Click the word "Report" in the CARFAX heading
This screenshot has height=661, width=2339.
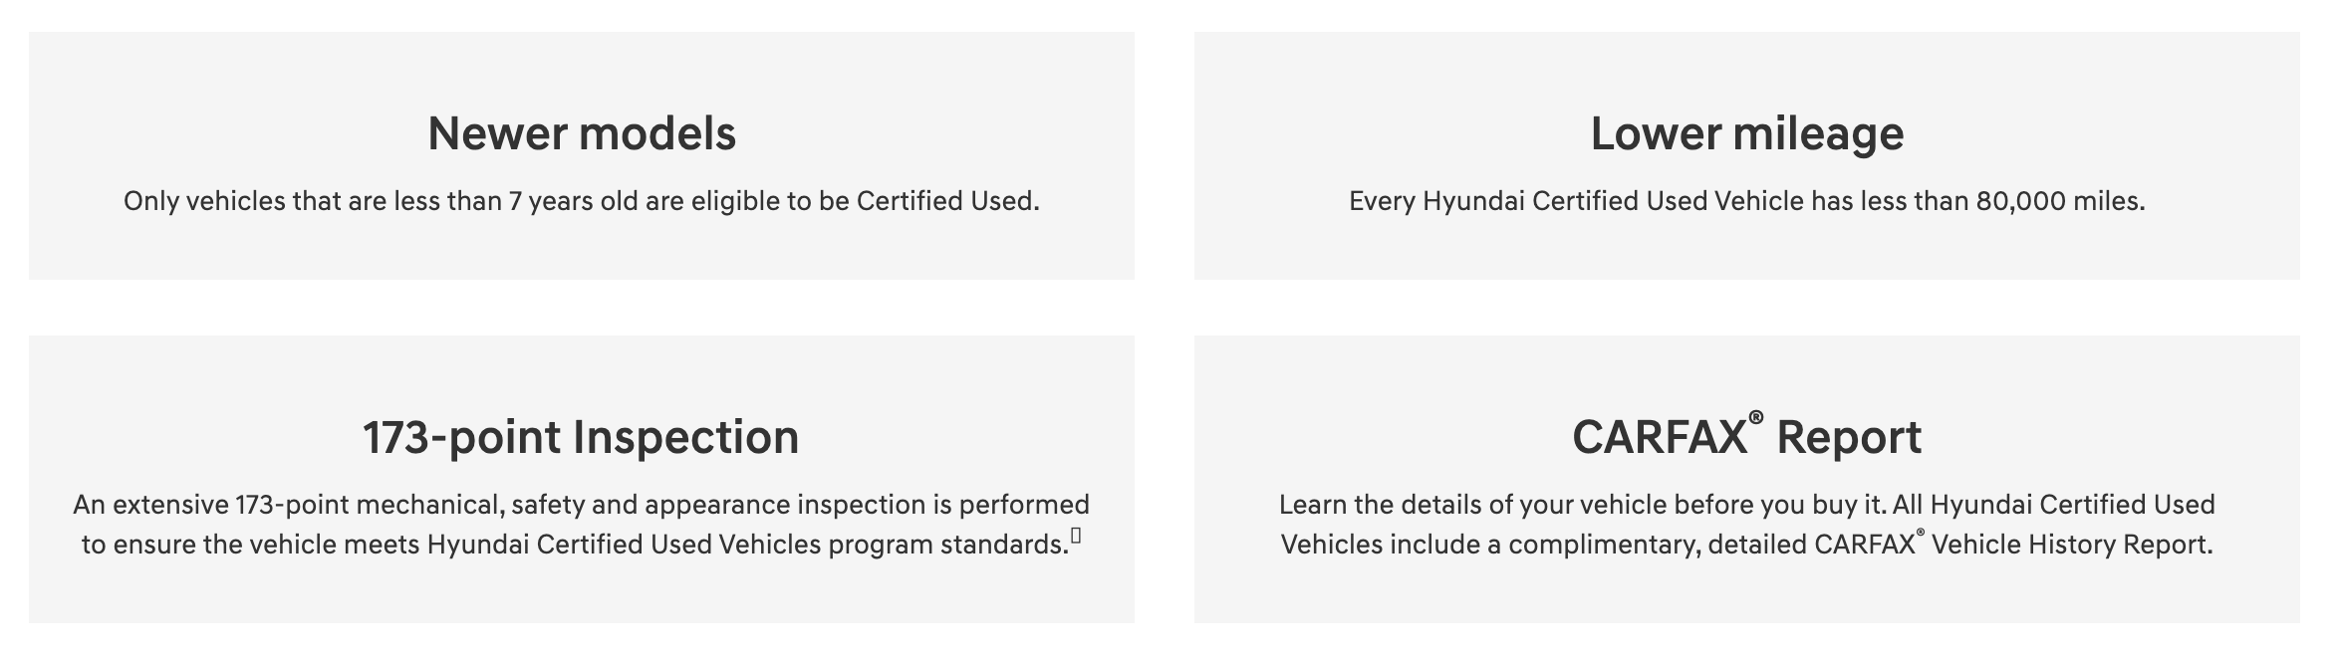[x=1849, y=437]
